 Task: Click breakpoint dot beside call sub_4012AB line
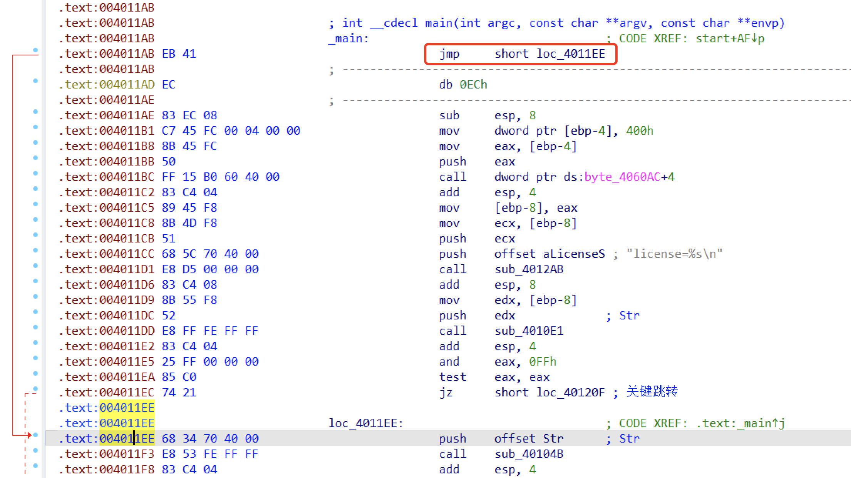35,266
